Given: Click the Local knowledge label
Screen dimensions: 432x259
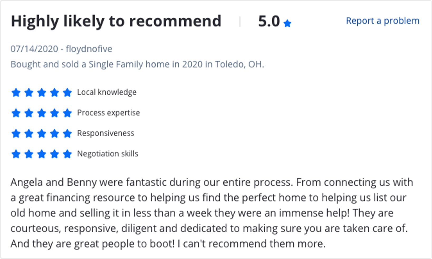Looking at the screenshot, I should coord(107,92).
